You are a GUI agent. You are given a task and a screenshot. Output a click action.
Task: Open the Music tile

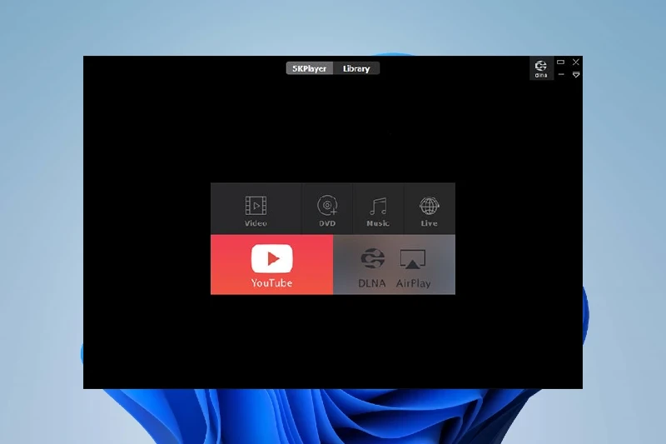coord(378,208)
